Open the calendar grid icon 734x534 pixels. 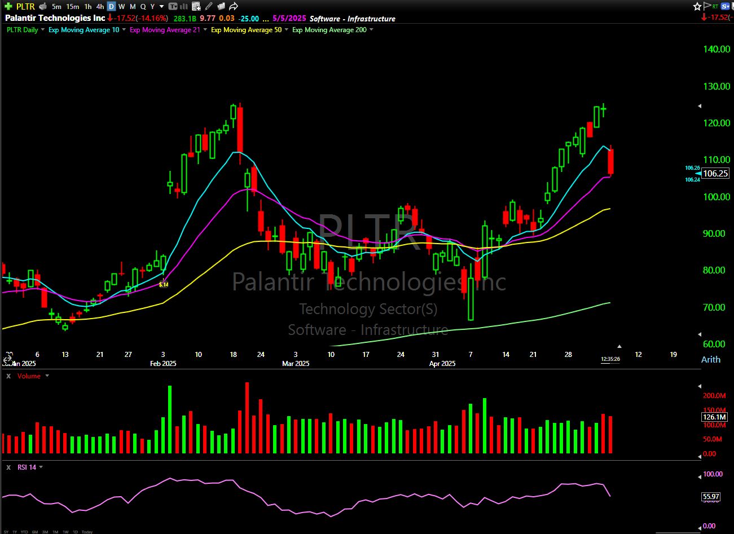coord(196,6)
